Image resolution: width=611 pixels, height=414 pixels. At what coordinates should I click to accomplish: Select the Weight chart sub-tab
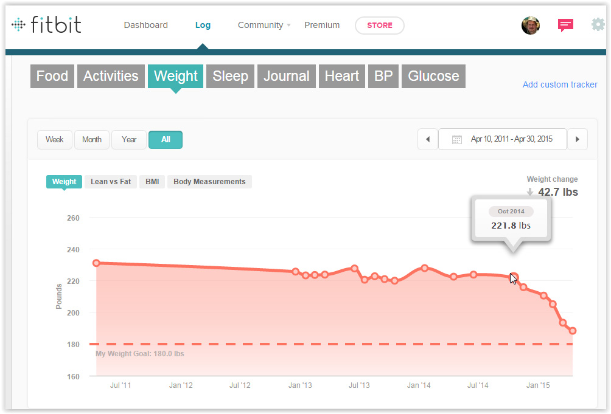[64, 182]
